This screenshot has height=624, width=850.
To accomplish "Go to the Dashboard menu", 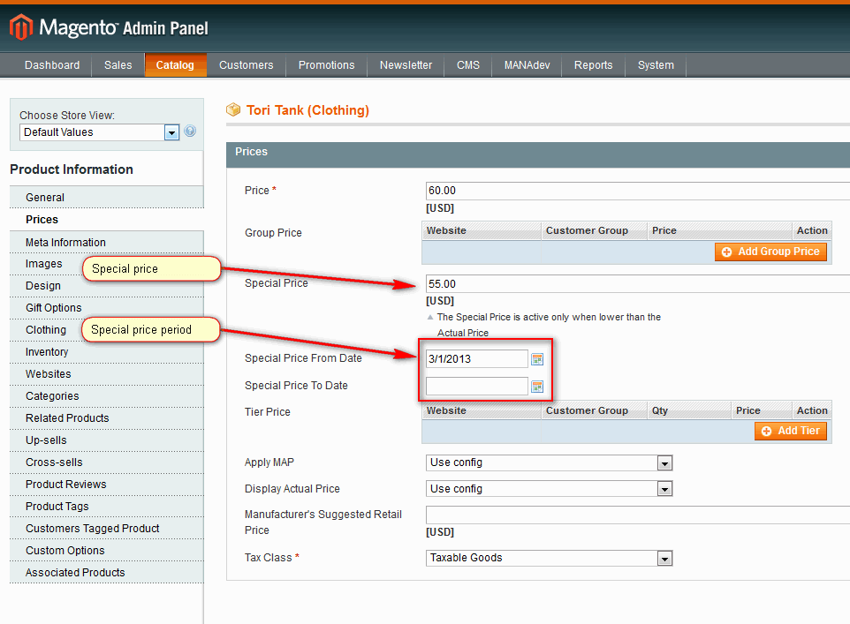I will 52,65.
